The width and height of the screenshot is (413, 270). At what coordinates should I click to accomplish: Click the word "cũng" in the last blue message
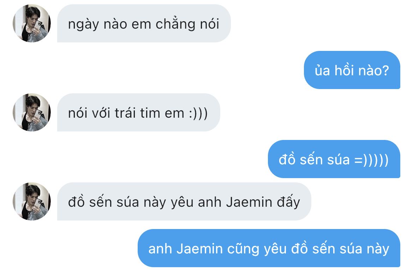(243, 249)
